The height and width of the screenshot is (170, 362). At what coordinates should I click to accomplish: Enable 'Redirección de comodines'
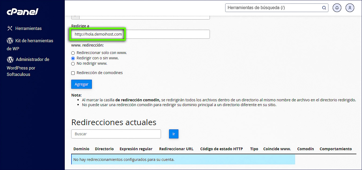[73, 73]
